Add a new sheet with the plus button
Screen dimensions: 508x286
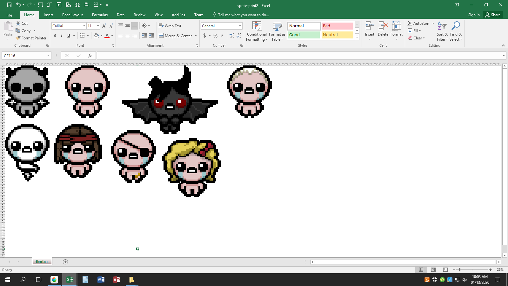[x=65, y=262]
